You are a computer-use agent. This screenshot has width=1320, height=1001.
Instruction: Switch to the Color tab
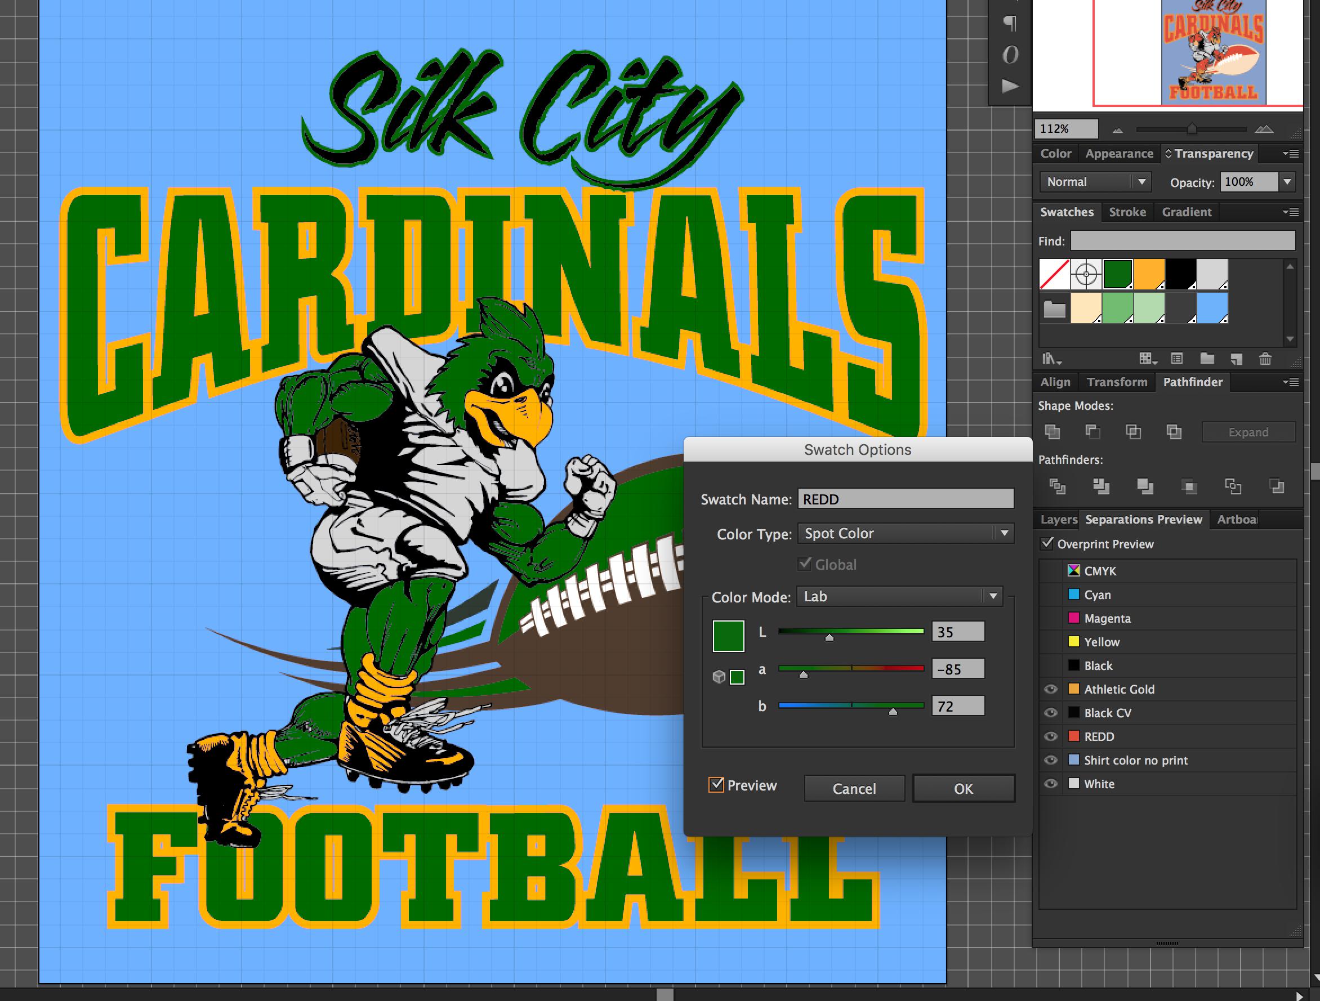pyautogui.click(x=1056, y=154)
